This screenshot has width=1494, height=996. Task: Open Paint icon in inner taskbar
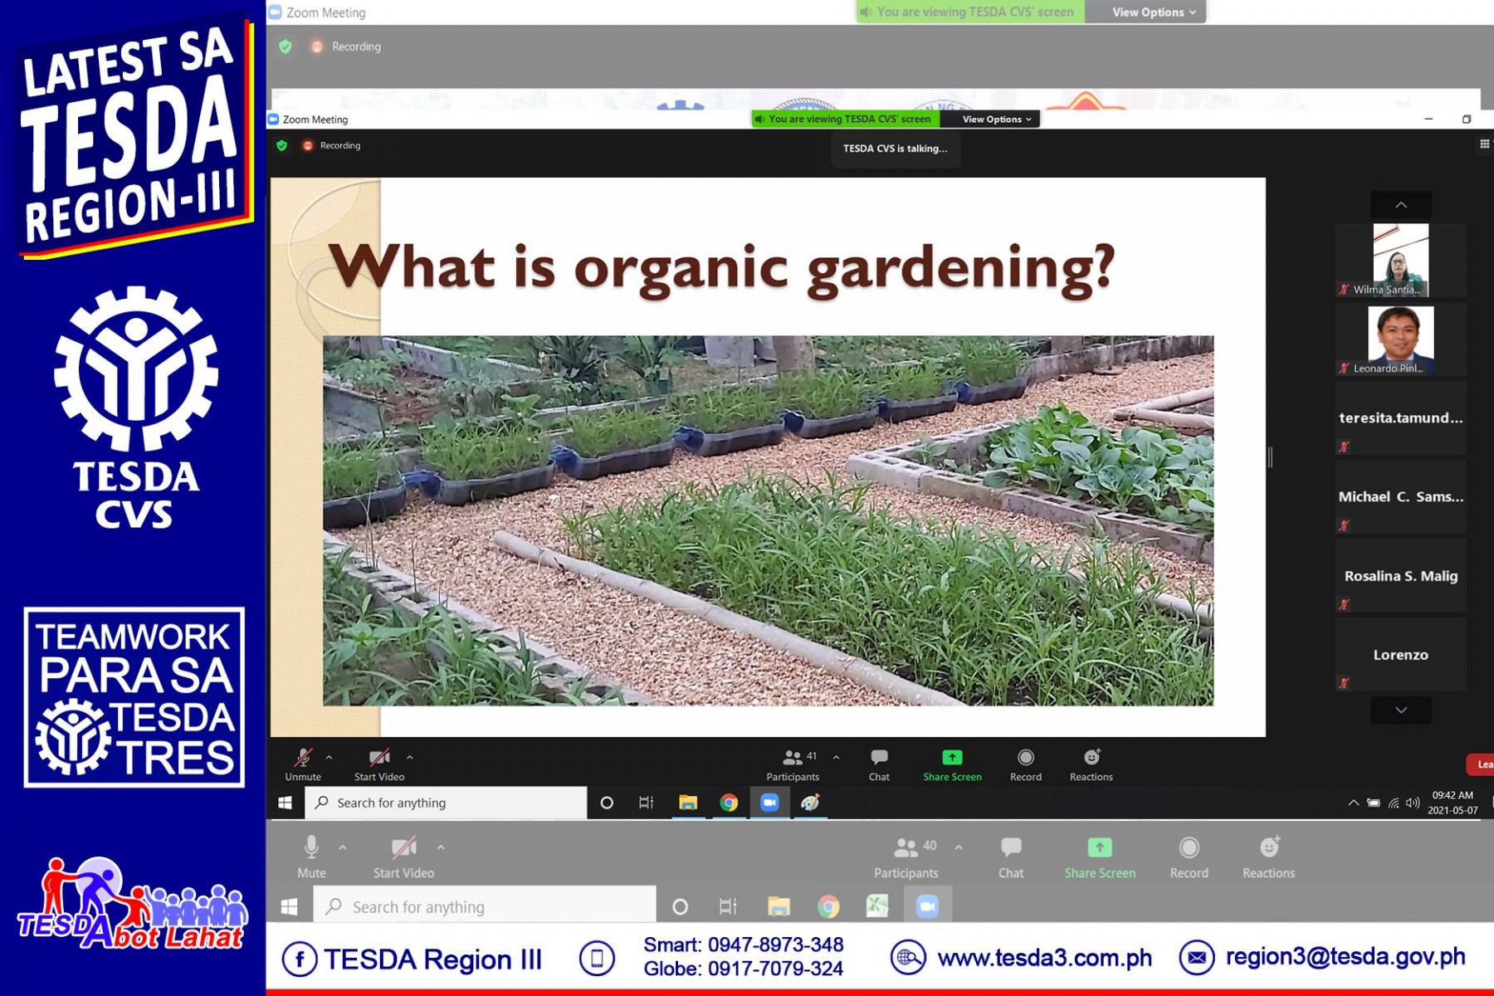[810, 803]
